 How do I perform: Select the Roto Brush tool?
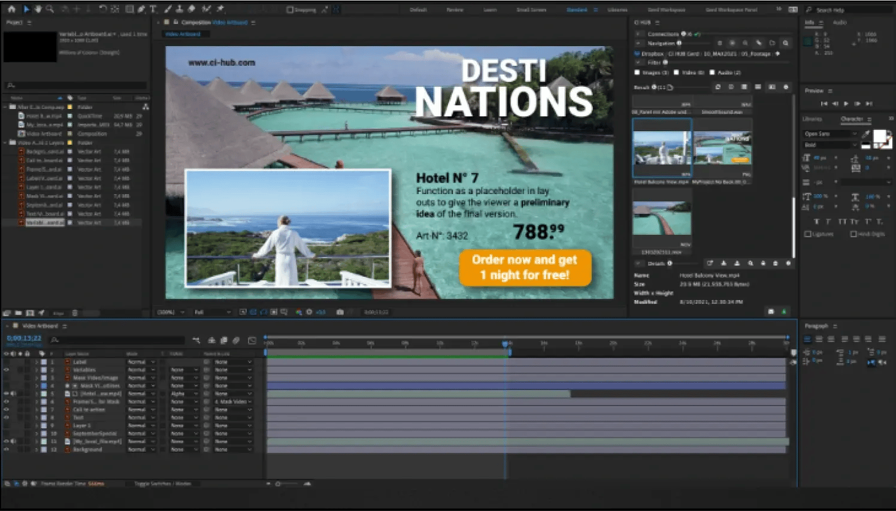[207, 9]
